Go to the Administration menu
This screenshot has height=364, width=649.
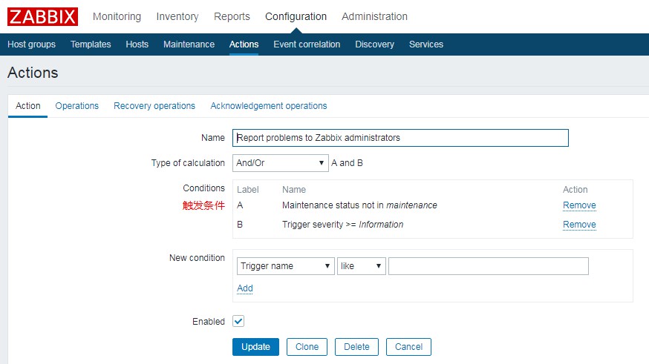click(374, 16)
